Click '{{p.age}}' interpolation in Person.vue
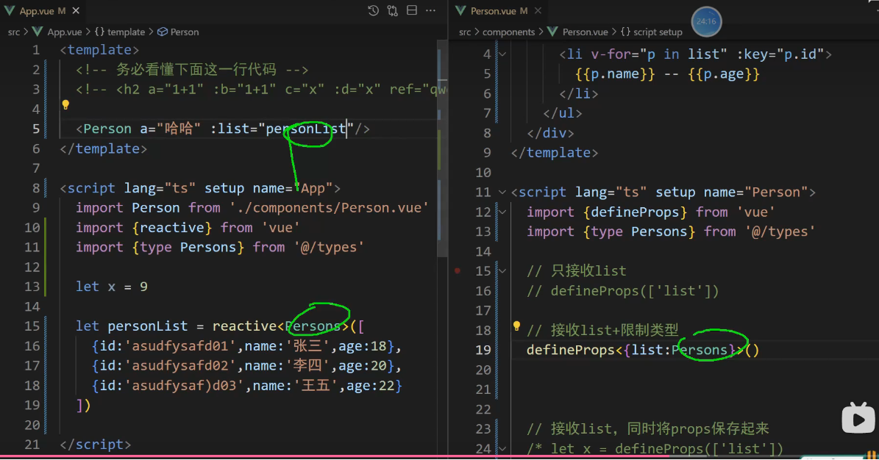Image resolution: width=879 pixels, height=460 pixels. click(x=724, y=74)
